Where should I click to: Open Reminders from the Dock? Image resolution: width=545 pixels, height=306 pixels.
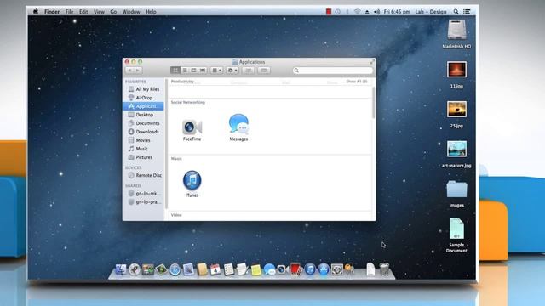tap(229, 269)
